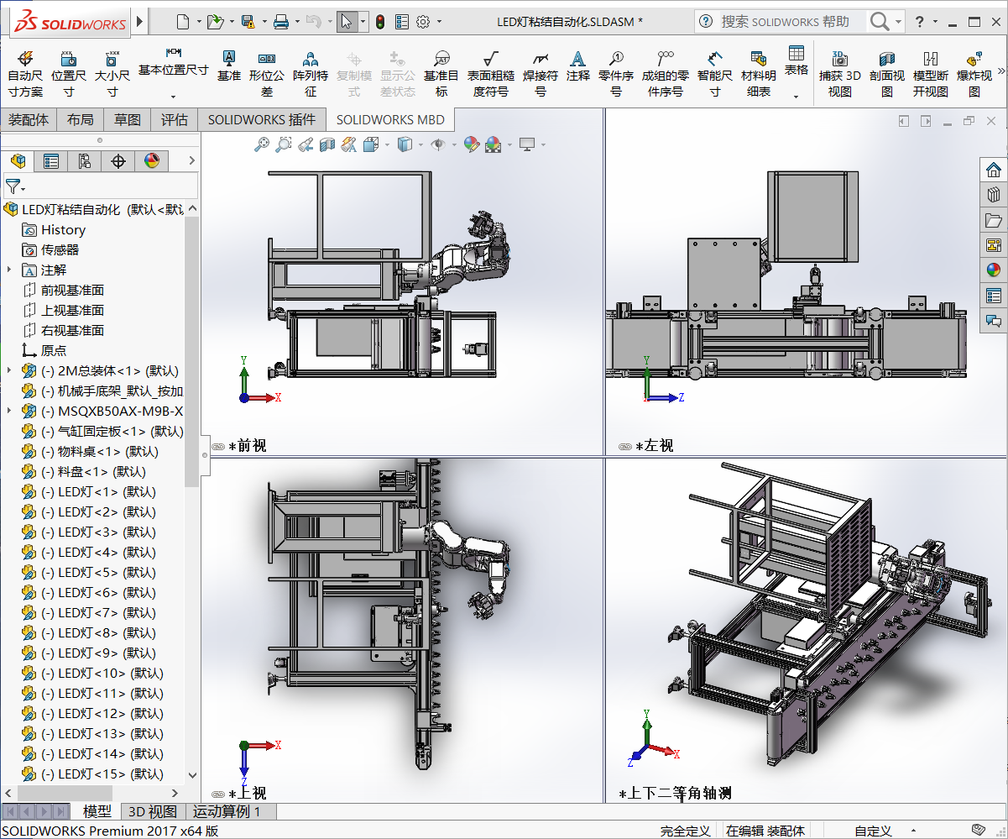Open the FeatureManager design tree tab icon

[x=18, y=160]
